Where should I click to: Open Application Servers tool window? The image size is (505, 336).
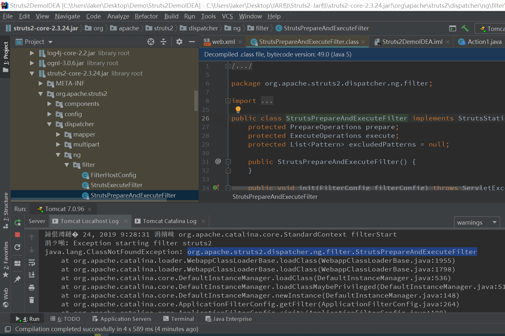[121, 319]
